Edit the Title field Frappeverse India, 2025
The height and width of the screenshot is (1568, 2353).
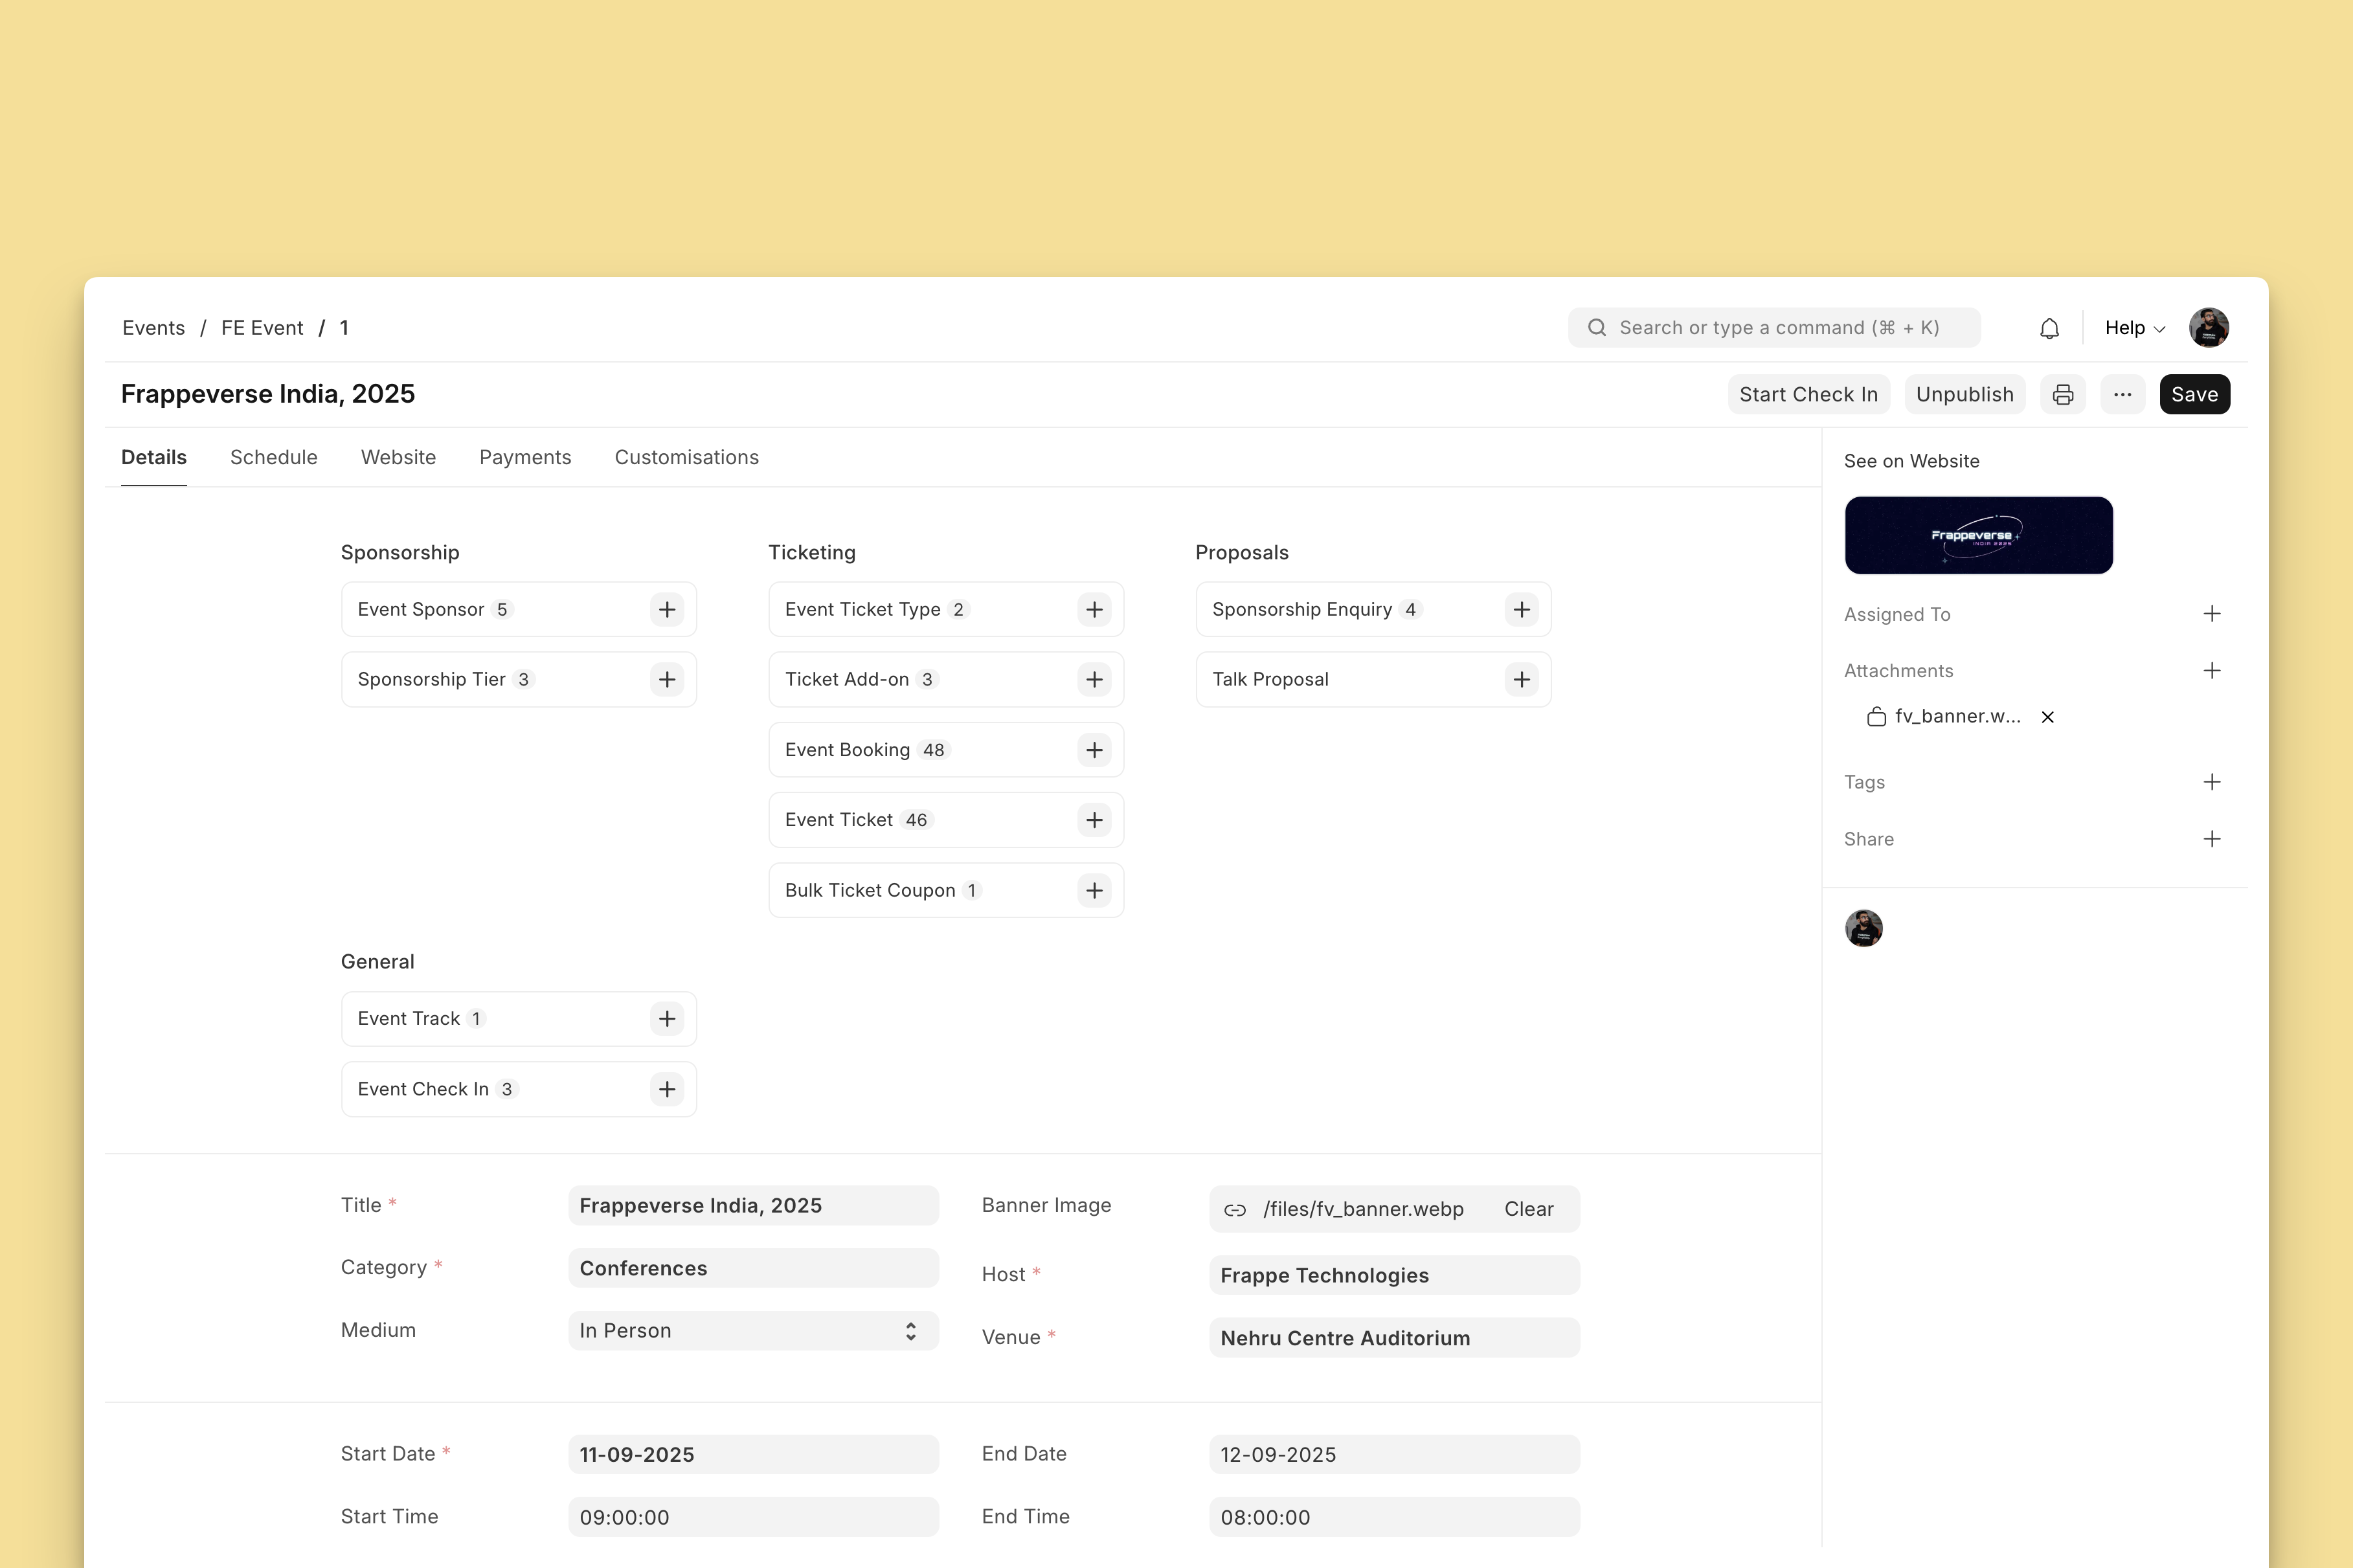pyautogui.click(x=753, y=1206)
